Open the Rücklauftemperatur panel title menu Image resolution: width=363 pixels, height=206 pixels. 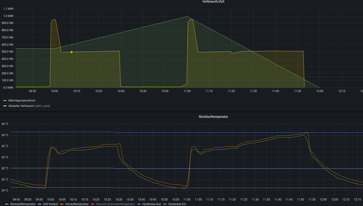tap(213, 117)
